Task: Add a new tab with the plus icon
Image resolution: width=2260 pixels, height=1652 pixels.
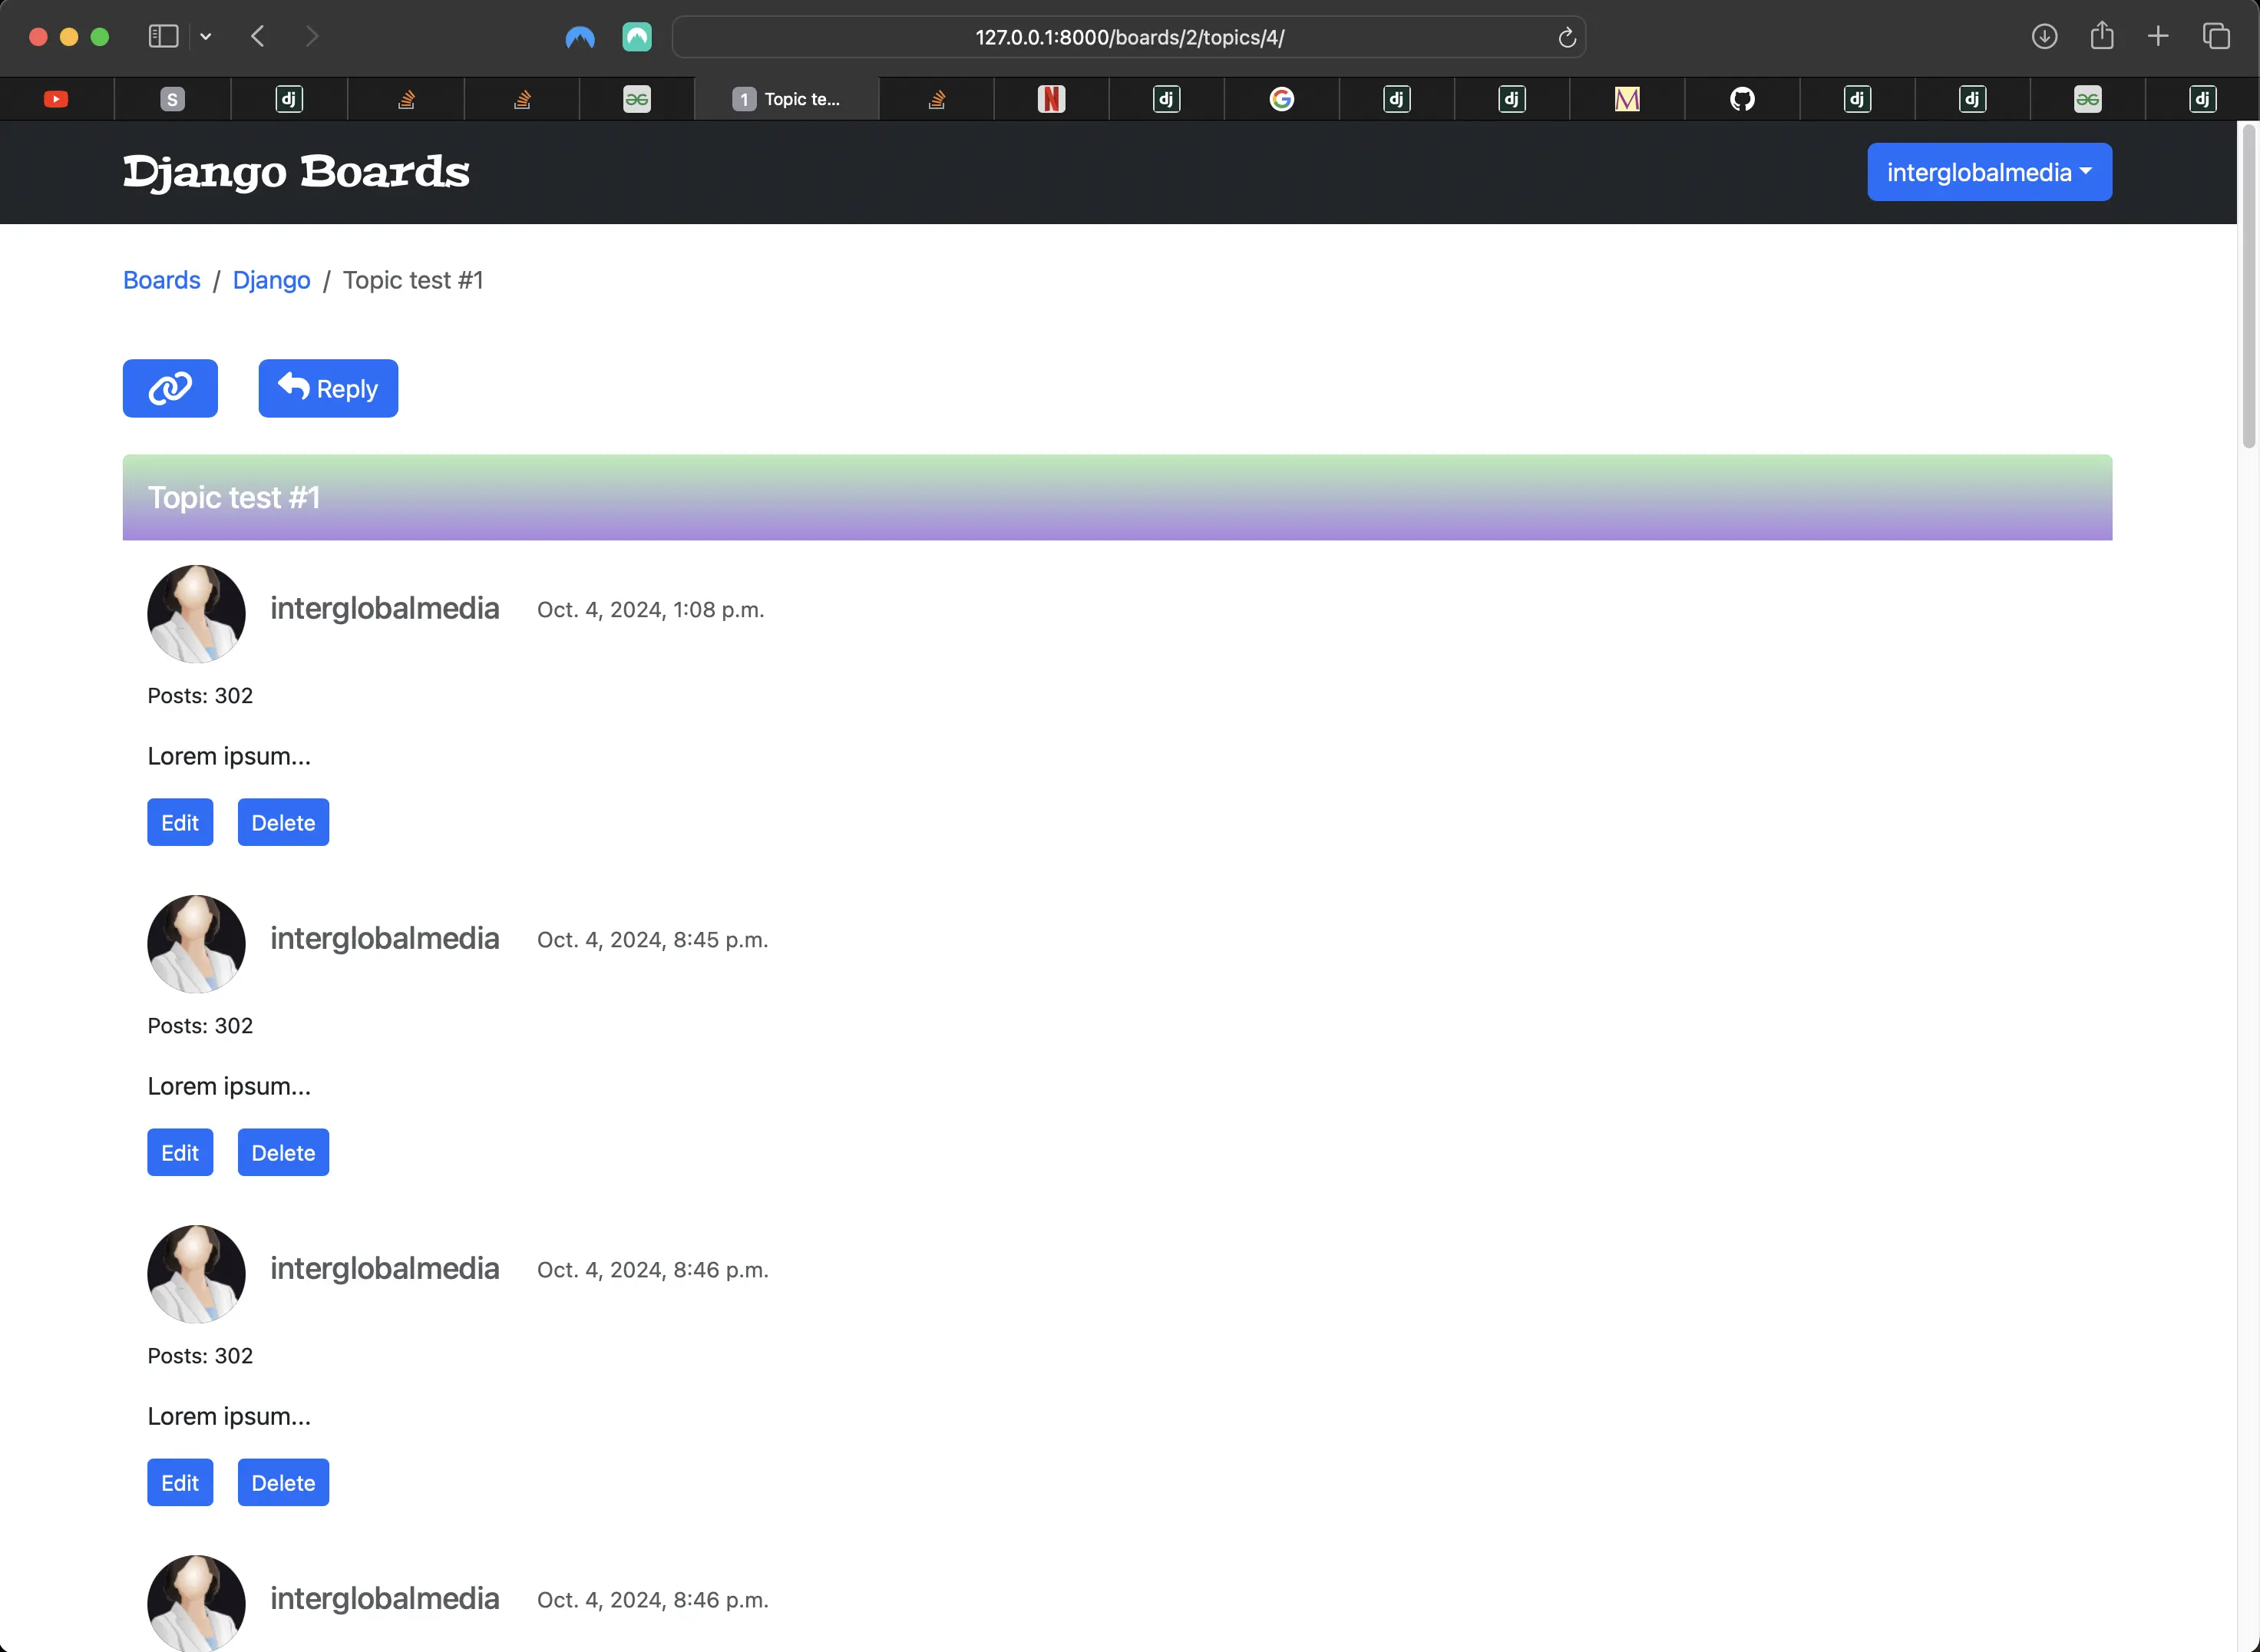Action: pyautogui.click(x=2158, y=37)
